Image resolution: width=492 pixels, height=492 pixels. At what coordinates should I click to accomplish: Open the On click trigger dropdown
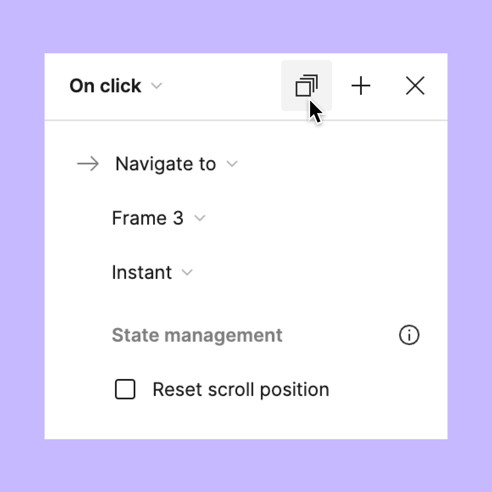tap(157, 86)
